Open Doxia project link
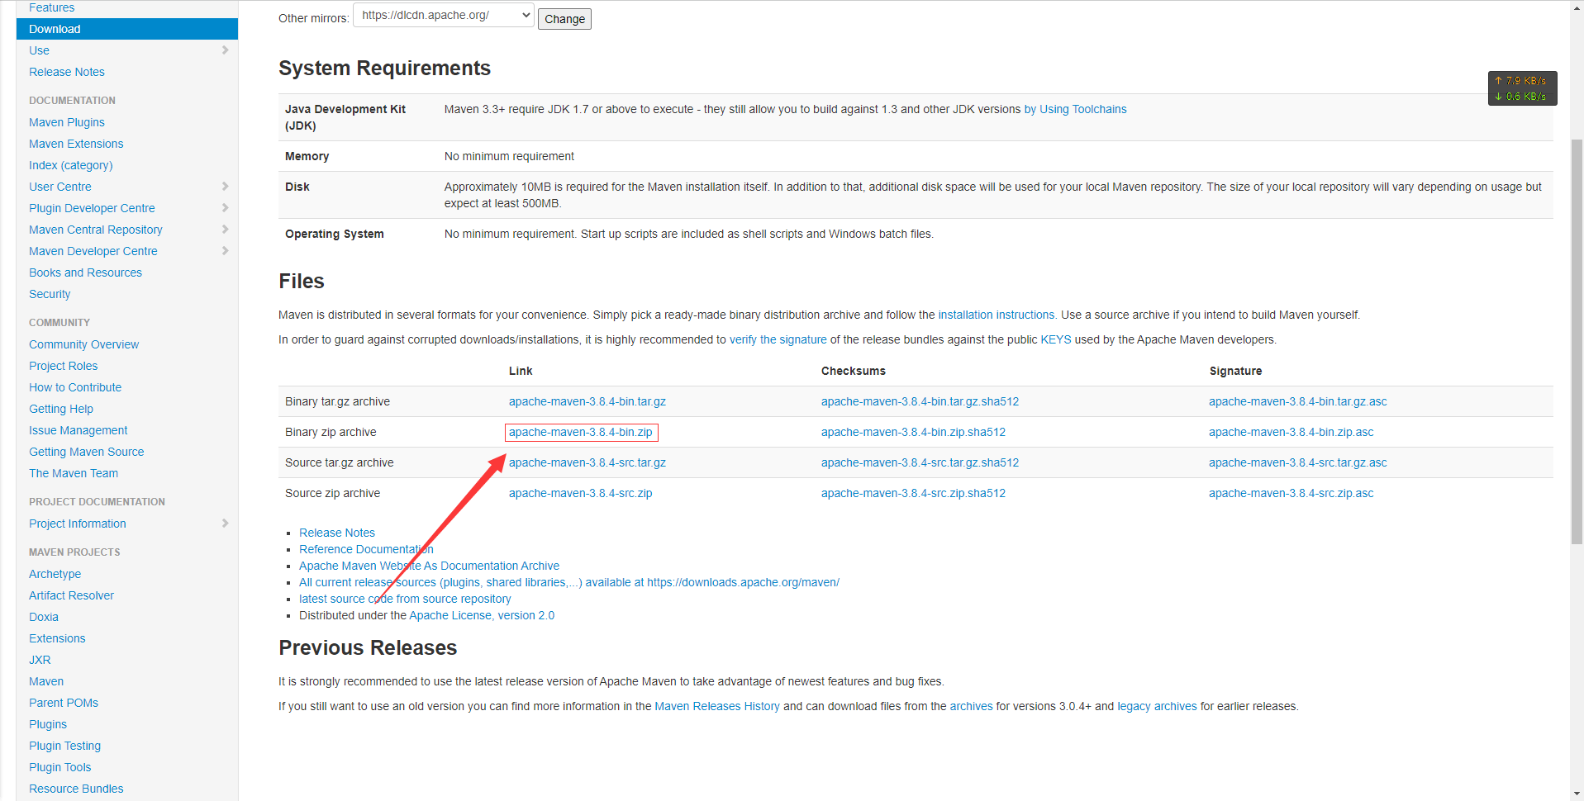 pyautogui.click(x=44, y=617)
